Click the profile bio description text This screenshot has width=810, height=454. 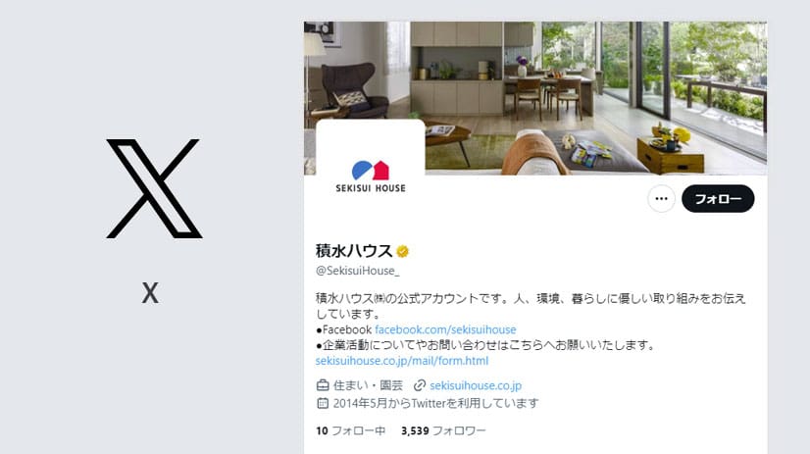pos(531,306)
